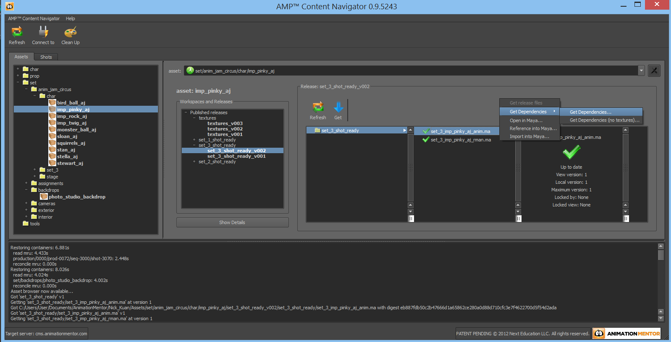671x342 pixels.
Task: Expand the stage folder node
Action: click(34, 176)
